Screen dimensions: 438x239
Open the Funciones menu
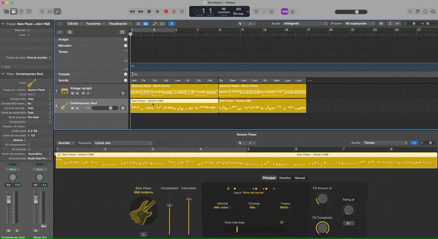(x=95, y=24)
